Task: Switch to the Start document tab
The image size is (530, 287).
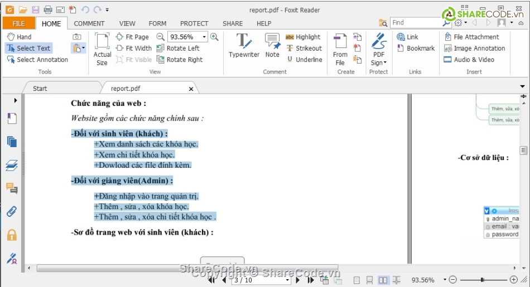Action: (x=40, y=89)
